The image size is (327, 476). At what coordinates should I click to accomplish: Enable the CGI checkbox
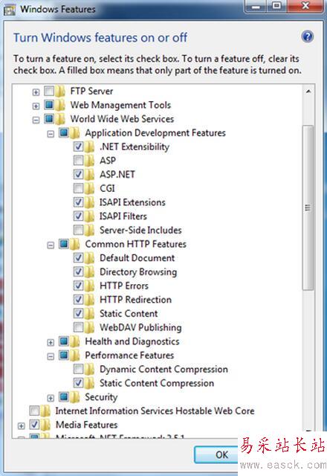click(x=78, y=188)
